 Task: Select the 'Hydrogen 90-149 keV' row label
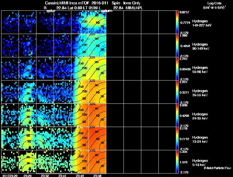(x=201, y=47)
